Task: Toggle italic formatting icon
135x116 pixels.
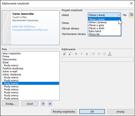Action: point(81,54)
